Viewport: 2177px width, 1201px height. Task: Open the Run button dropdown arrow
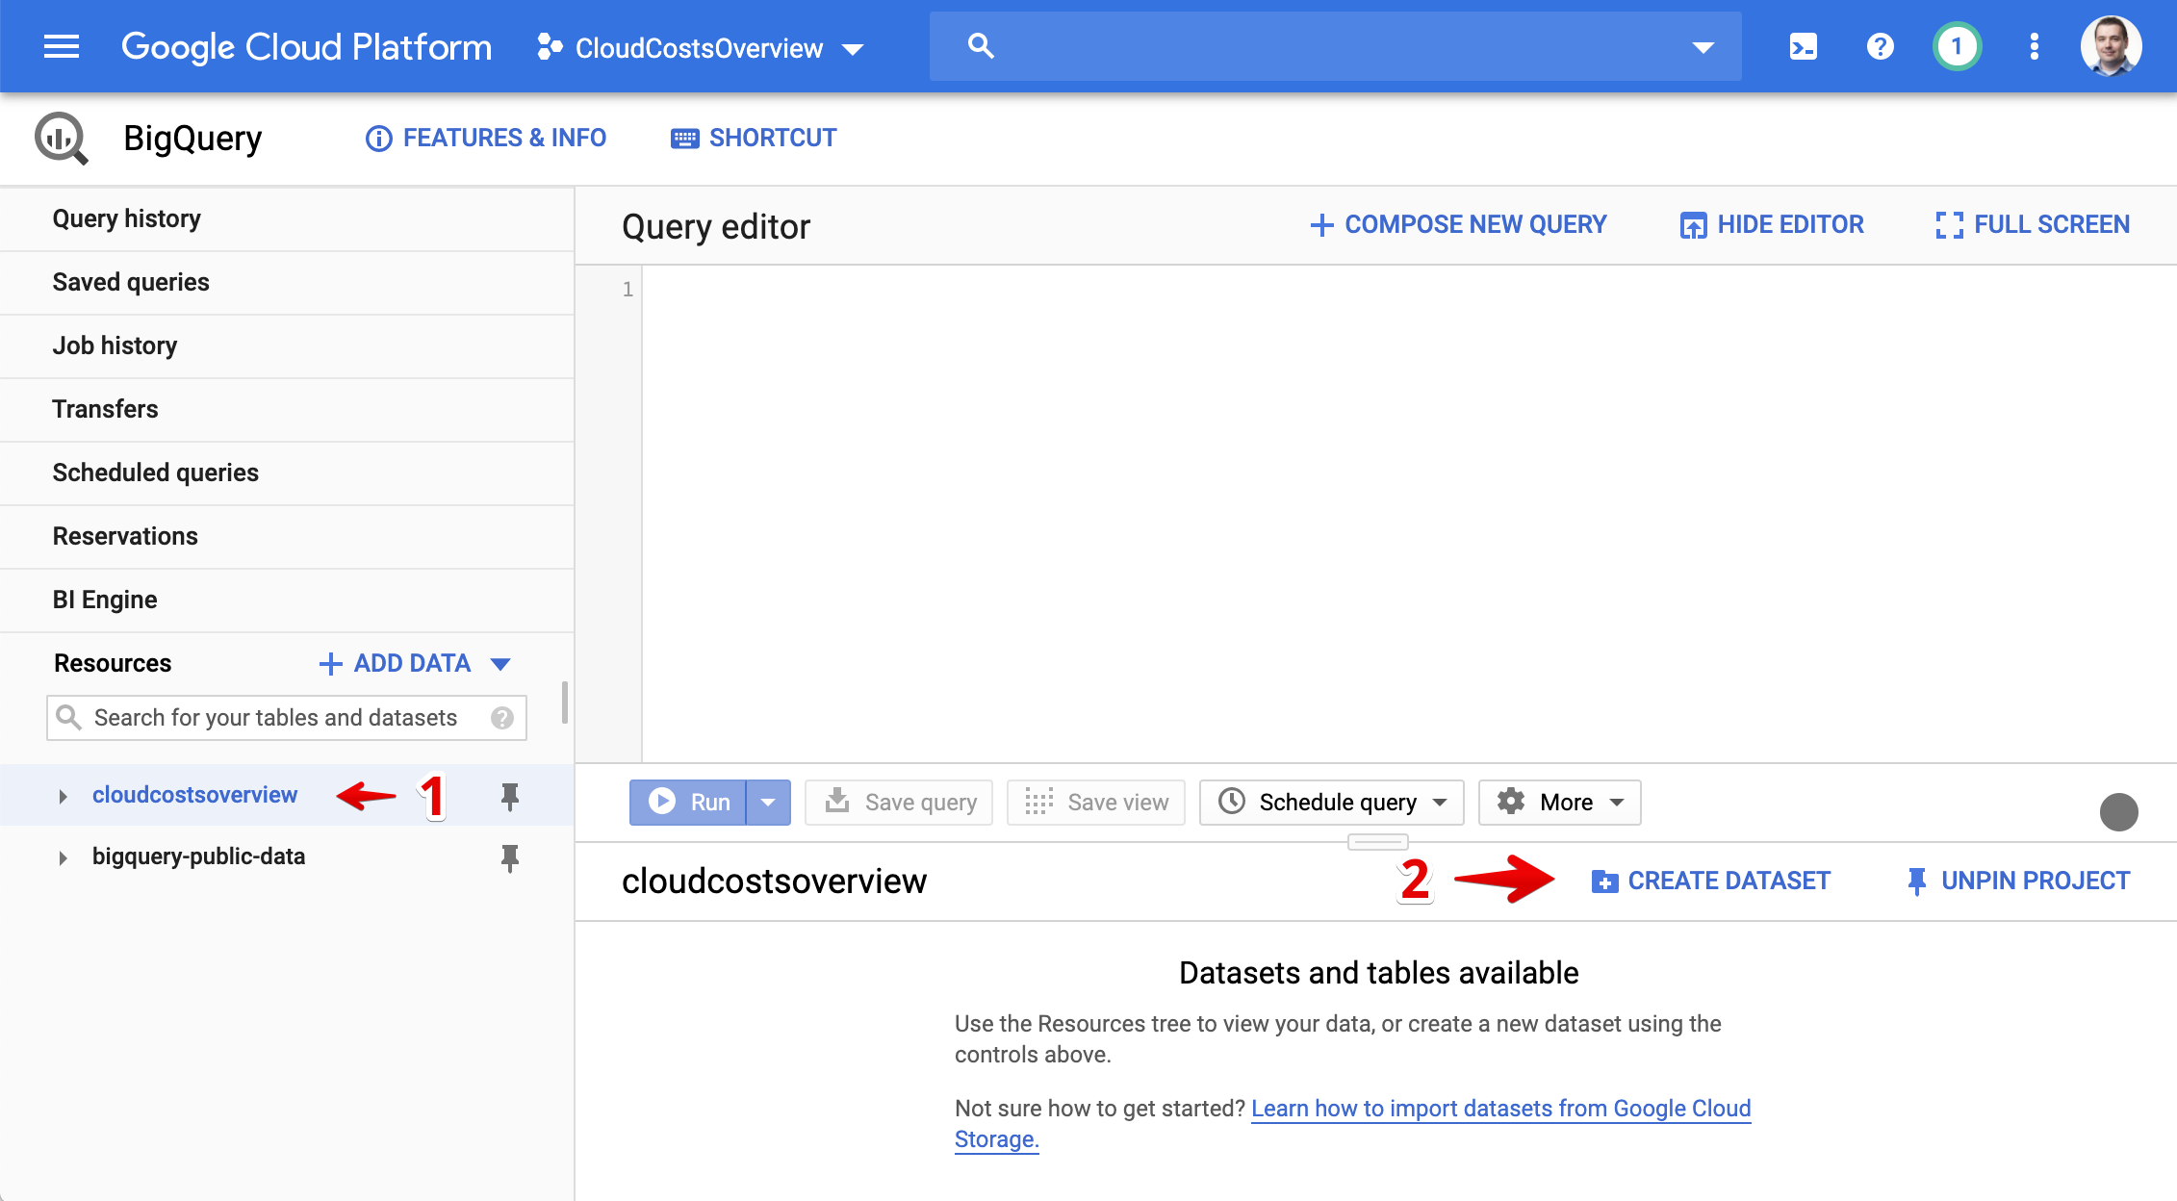pos(768,803)
